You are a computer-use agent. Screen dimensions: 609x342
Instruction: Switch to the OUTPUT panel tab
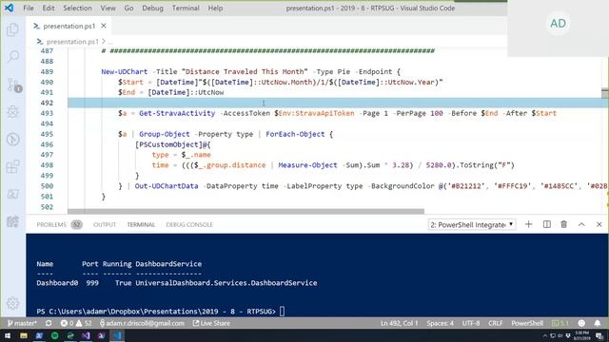pyautogui.click(x=105, y=224)
